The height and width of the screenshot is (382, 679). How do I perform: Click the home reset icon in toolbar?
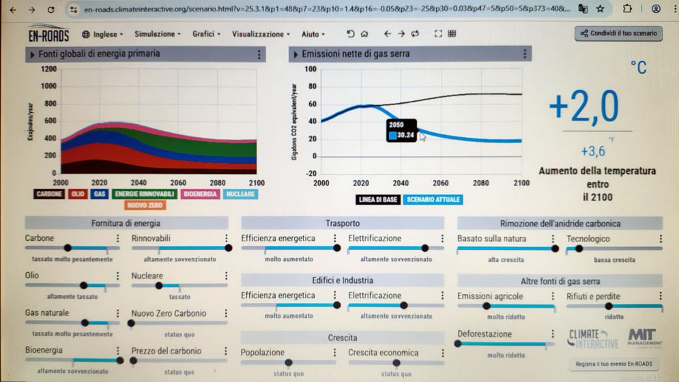point(364,34)
